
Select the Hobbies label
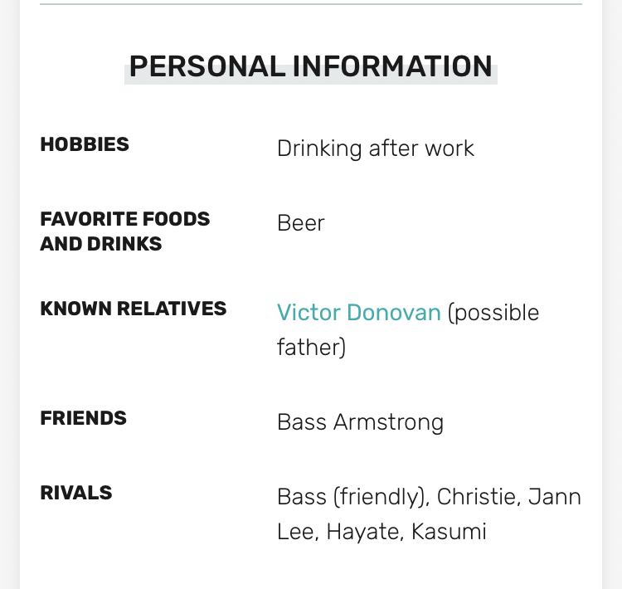[x=85, y=144]
